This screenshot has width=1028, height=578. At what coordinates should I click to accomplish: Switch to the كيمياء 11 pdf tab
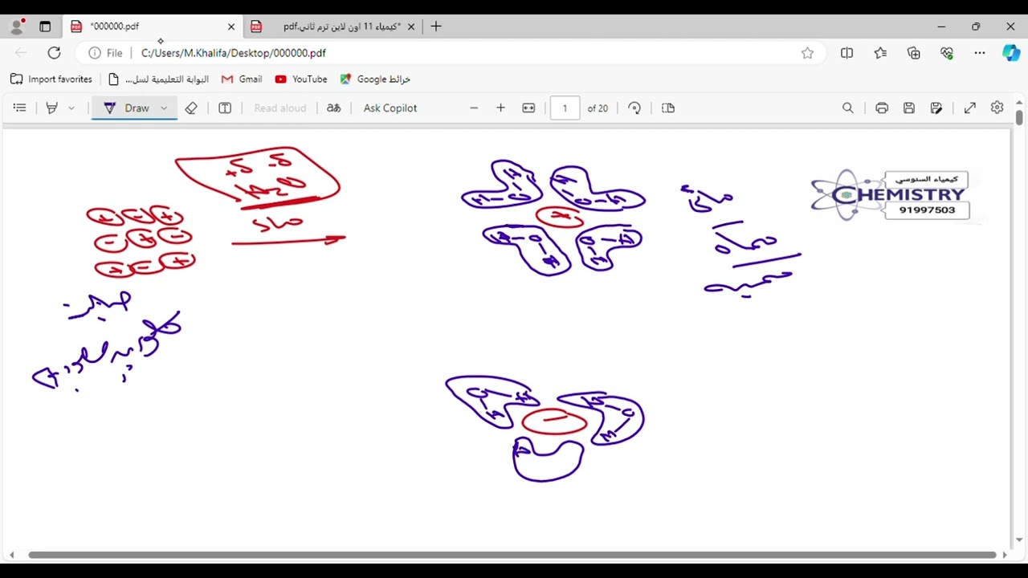[x=332, y=26]
